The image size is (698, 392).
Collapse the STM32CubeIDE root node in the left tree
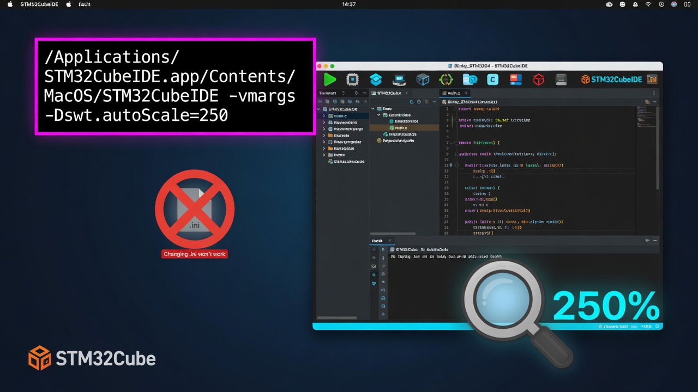tap(320, 109)
